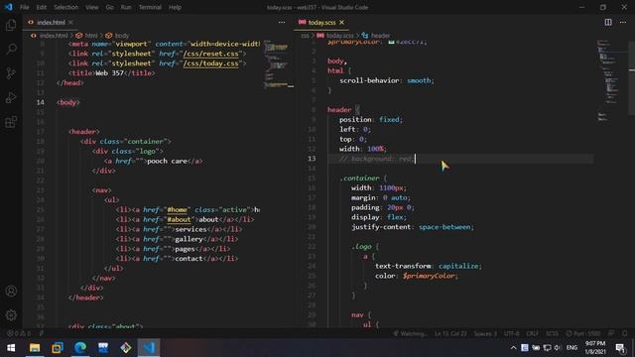Click the VS Code logo in title bar
This screenshot has width=635, height=357.
(9, 7)
